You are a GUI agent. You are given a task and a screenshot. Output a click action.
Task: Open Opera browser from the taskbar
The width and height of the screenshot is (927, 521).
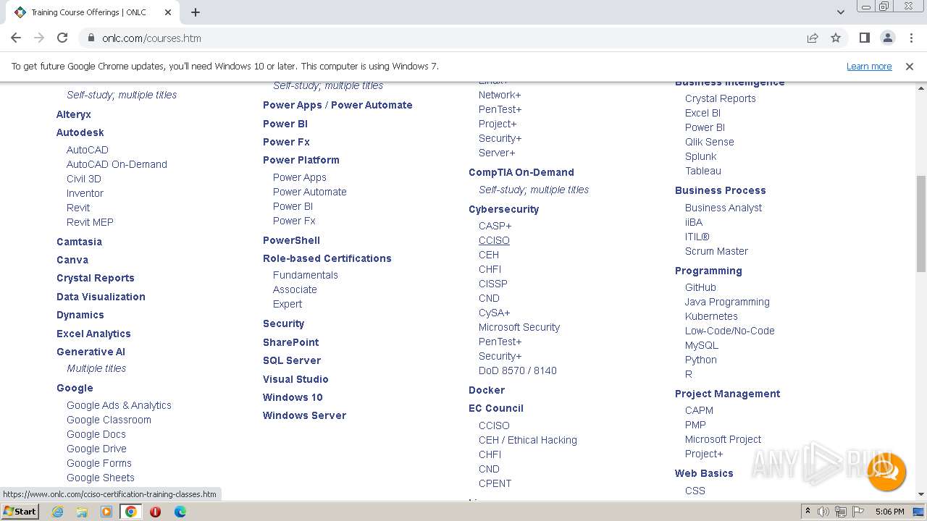point(155,512)
